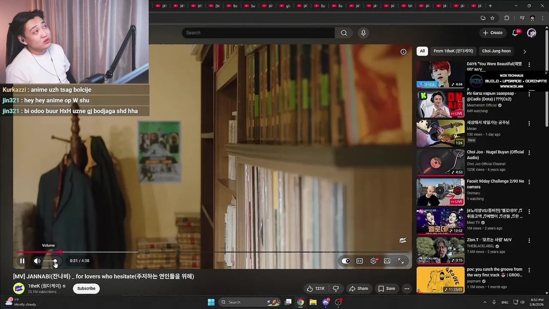Viewport: 549px width, 309px height.
Task: Enter full screen mode
Action: [x=401, y=261]
